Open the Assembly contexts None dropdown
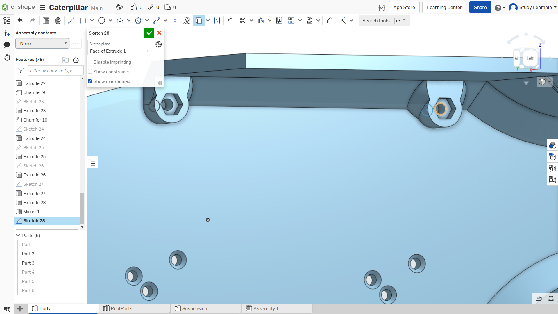The width and height of the screenshot is (558, 314). [x=42, y=43]
